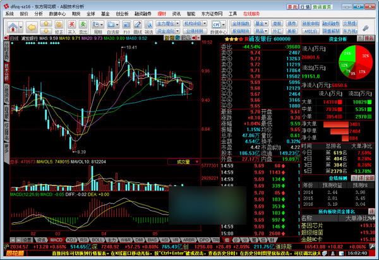This screenshot has height=260, width=379.
Task: Click the 新股申购 toolbar button
Action: (x=311, y=23)
